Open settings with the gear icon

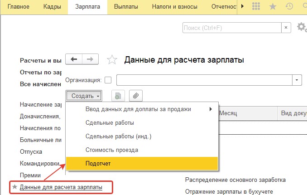[x=302, y=27]
